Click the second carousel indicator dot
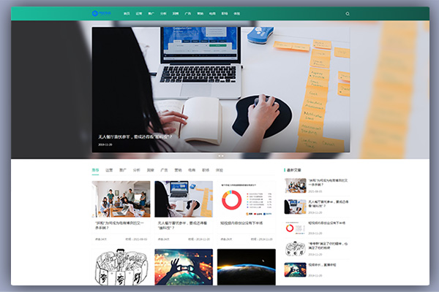 coord(222,155)
